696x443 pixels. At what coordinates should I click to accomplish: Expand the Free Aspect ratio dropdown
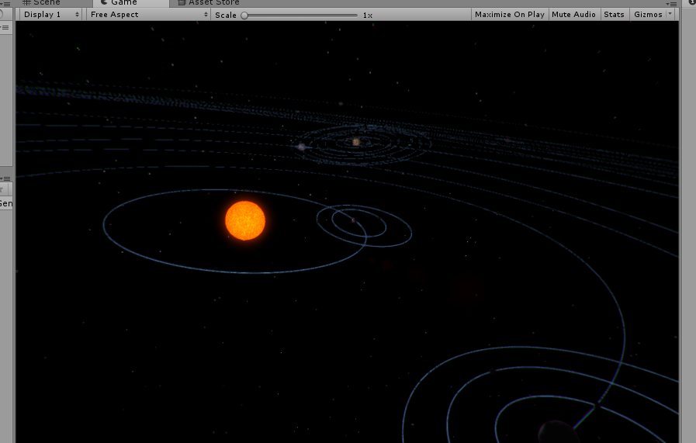pyautogui.click(x=148, y=15)
